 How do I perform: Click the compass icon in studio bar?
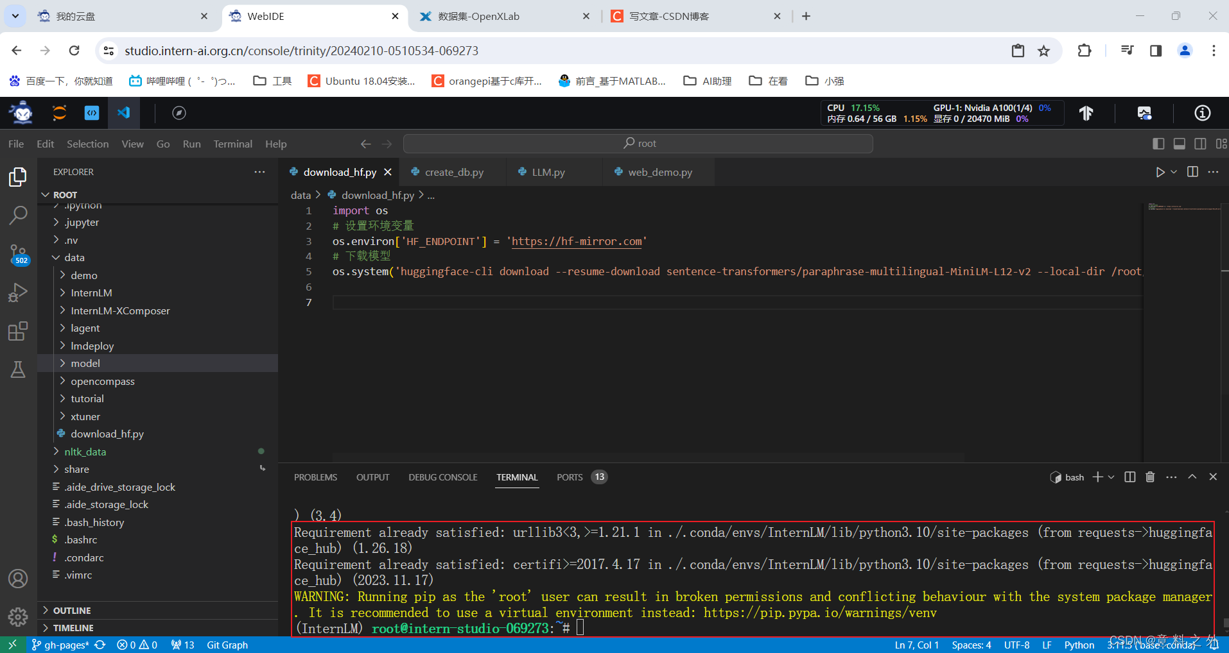click(x=179, y=113)
